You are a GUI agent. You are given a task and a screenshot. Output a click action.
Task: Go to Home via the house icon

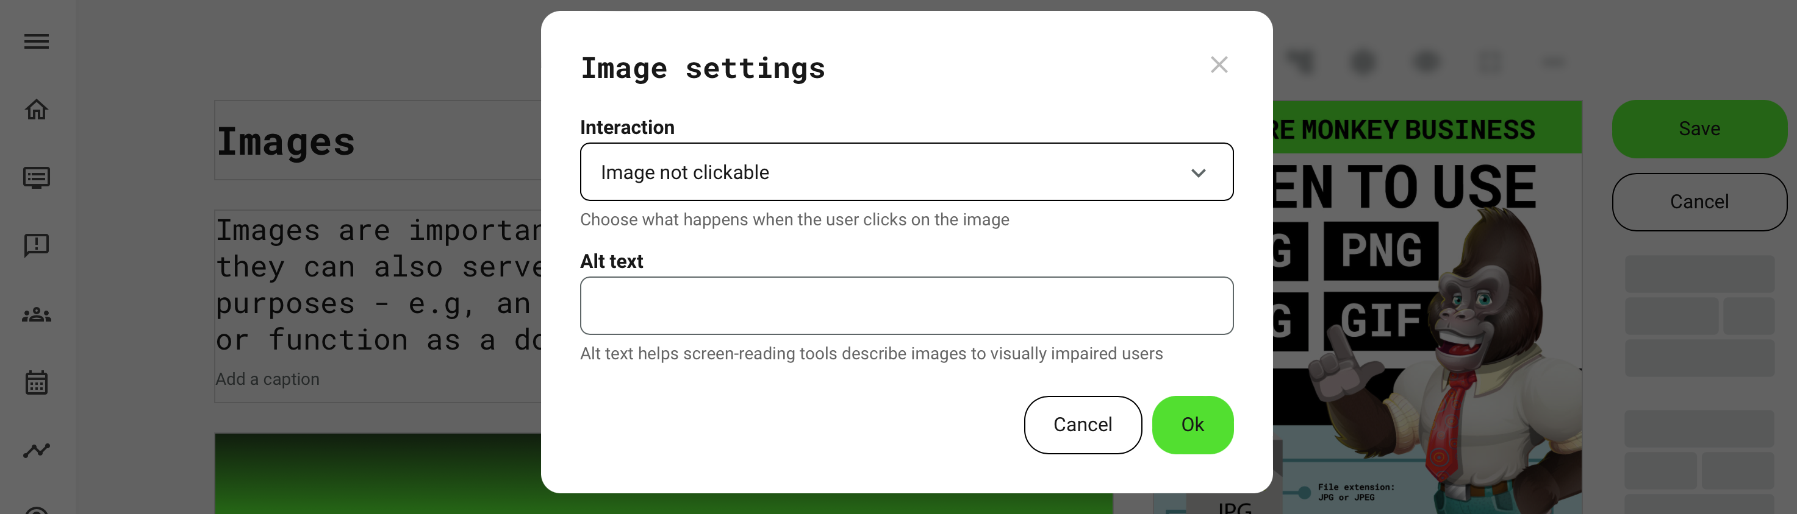[36, 110]
